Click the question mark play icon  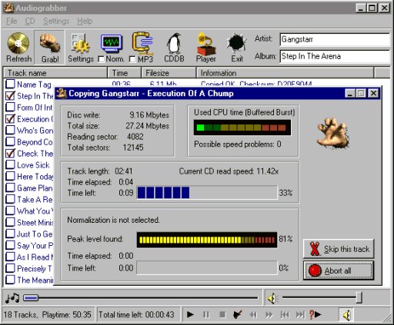tap(315, 314)
